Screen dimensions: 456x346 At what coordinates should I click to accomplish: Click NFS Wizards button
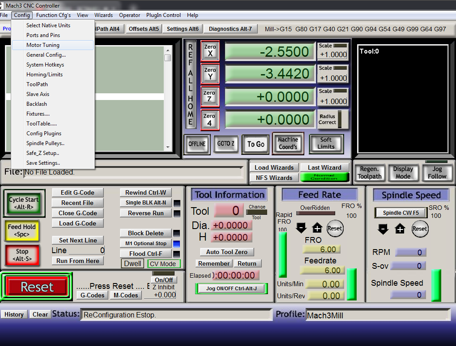(x=274, y=178)
